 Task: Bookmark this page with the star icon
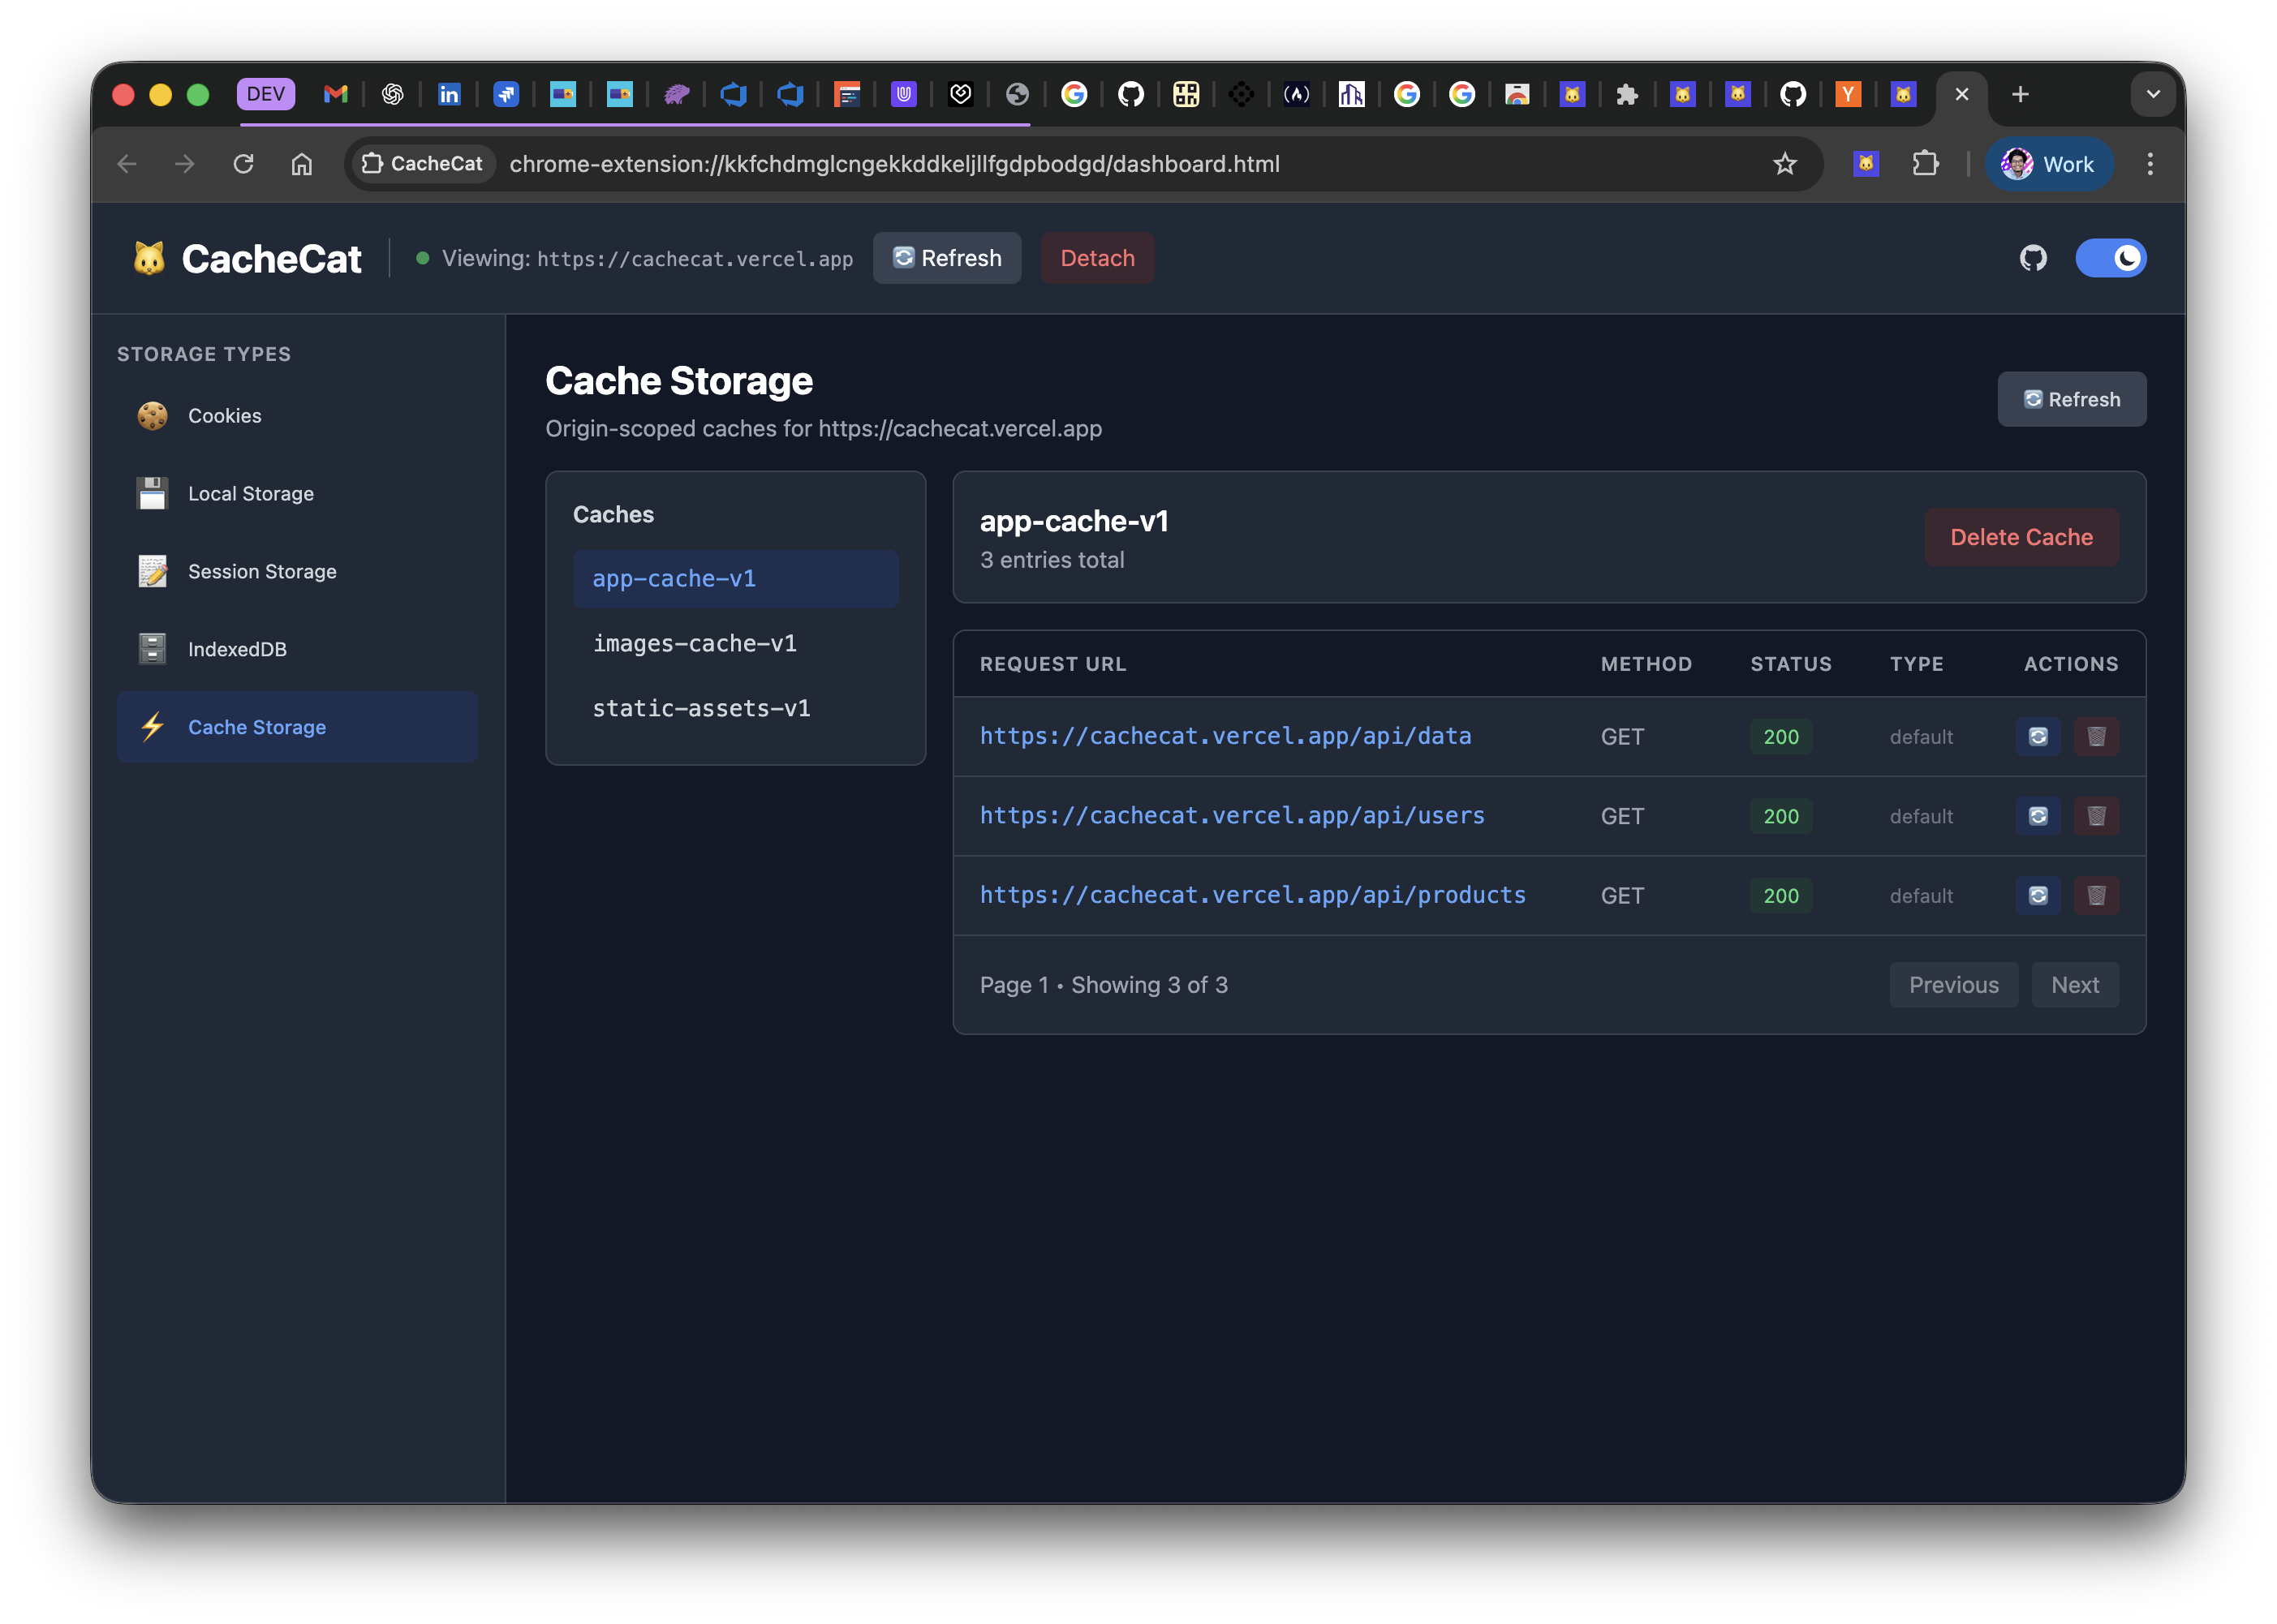[x=1784, y=164]
